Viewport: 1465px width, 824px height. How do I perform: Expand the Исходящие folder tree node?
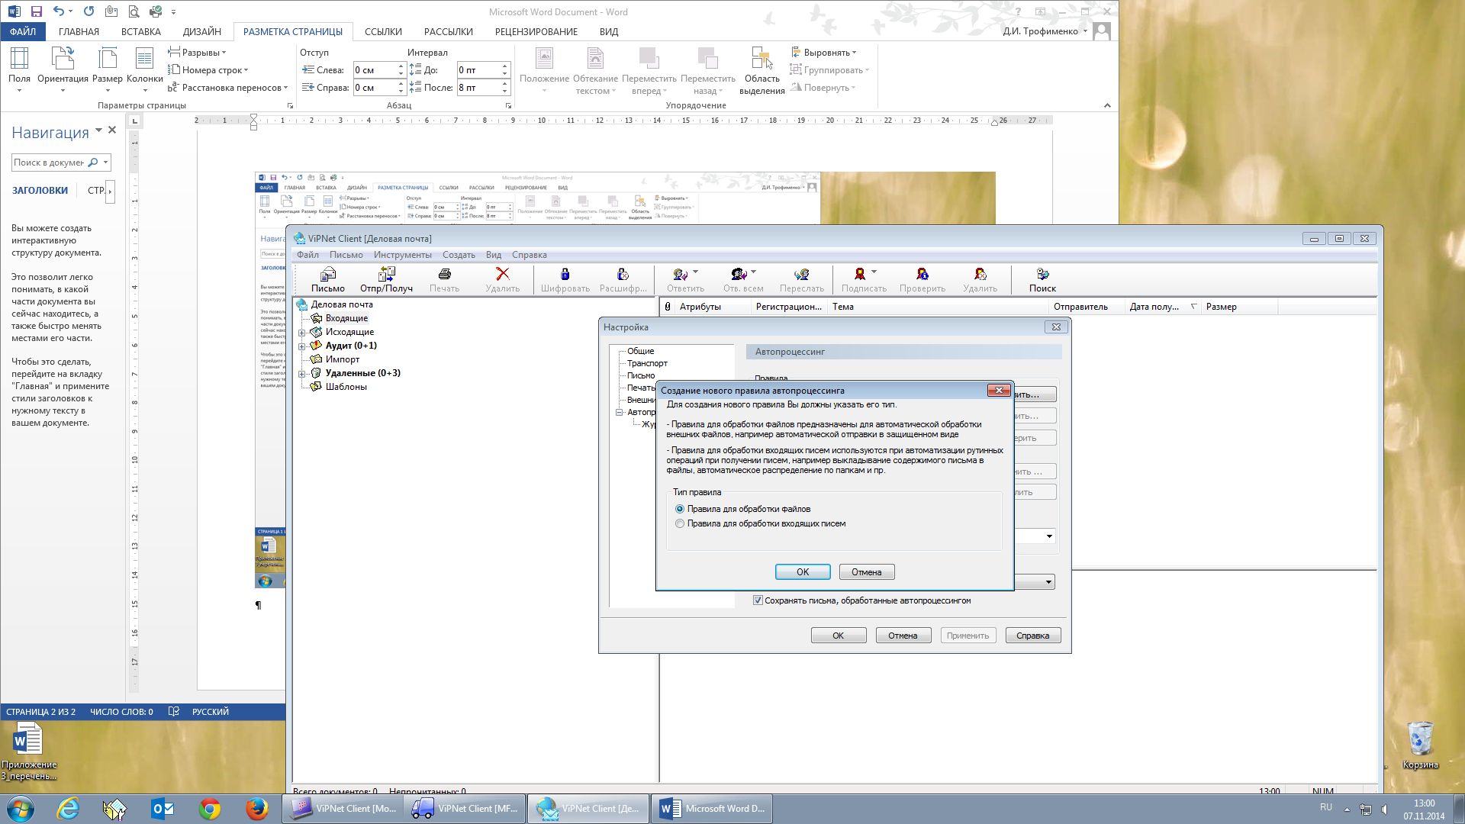coord(302,333)
